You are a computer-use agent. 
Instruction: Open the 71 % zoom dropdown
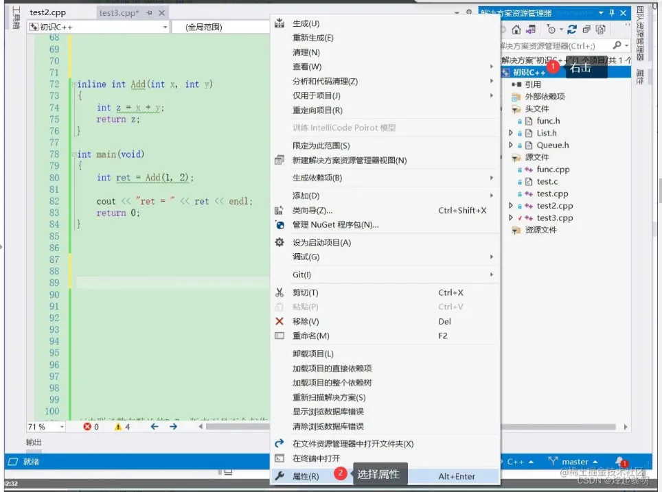pos(62,427)
